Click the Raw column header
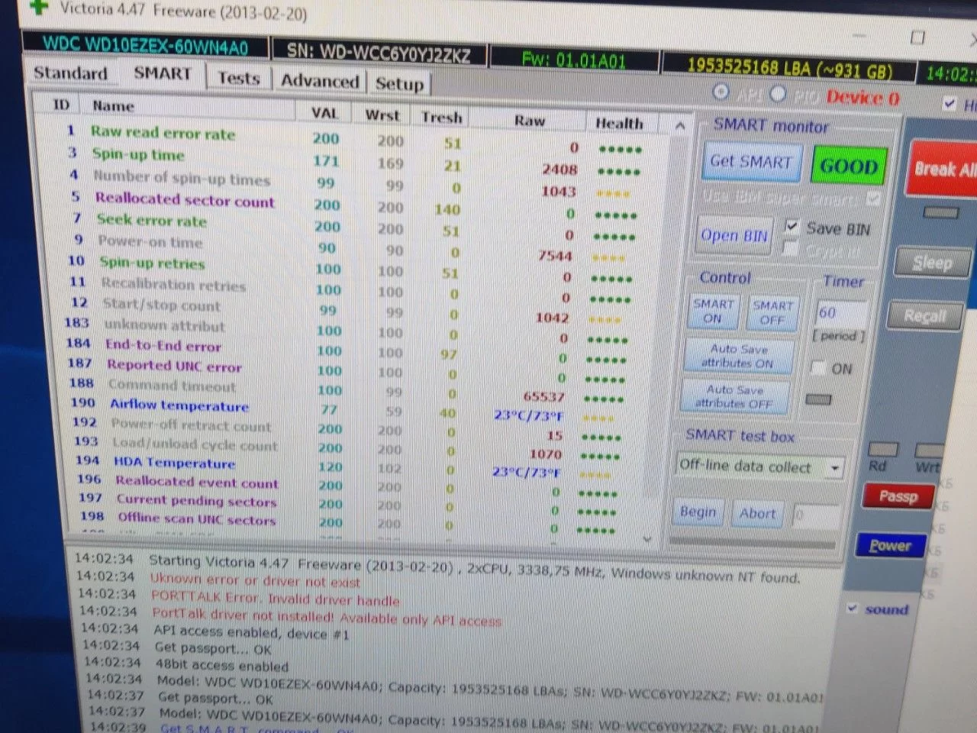977x733 pixels. [530, 121]
